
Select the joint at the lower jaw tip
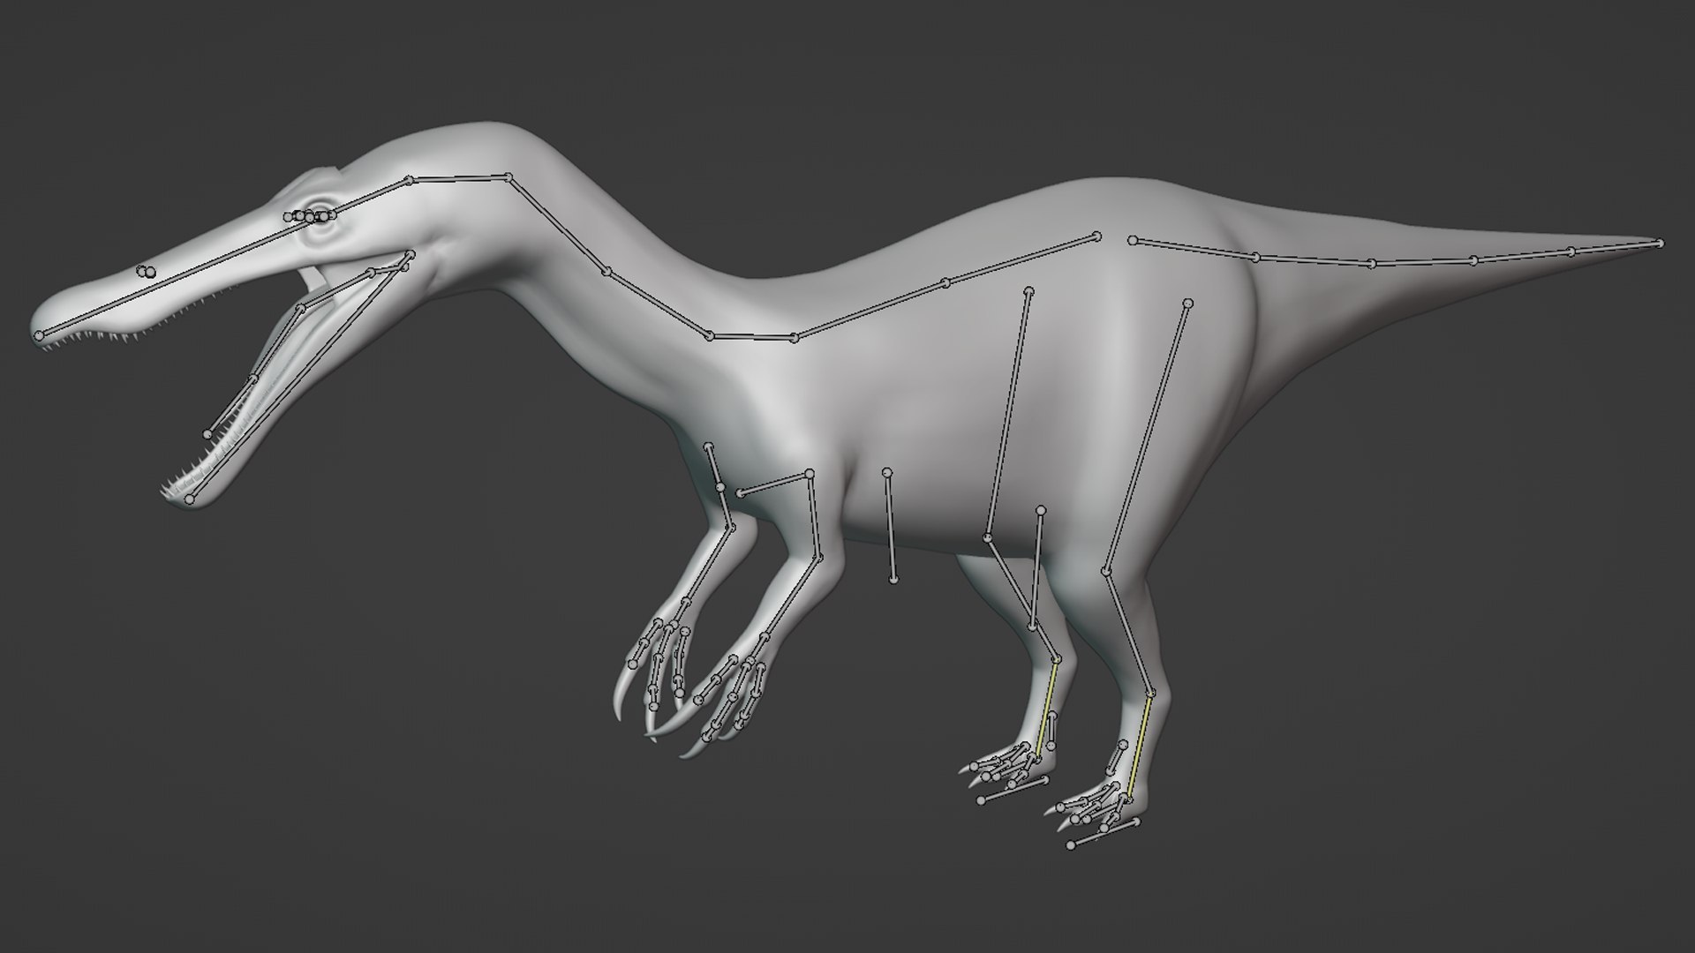[x=189, y=499]
